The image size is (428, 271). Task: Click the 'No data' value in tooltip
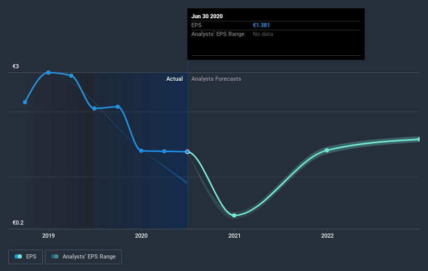pyautogui.click(x=263, y=34)
